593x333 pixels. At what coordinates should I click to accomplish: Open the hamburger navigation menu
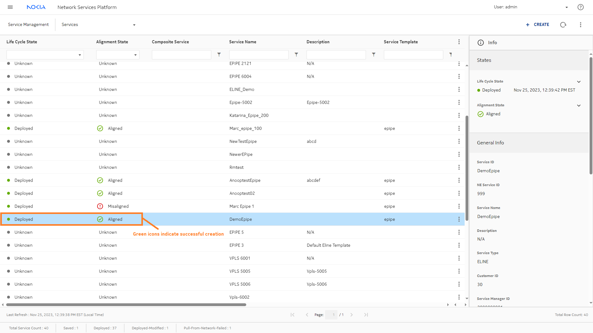pos(10,7)
